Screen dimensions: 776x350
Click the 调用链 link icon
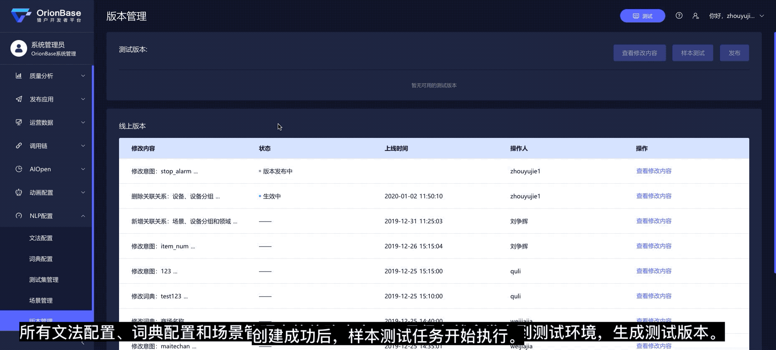[19, 146]
